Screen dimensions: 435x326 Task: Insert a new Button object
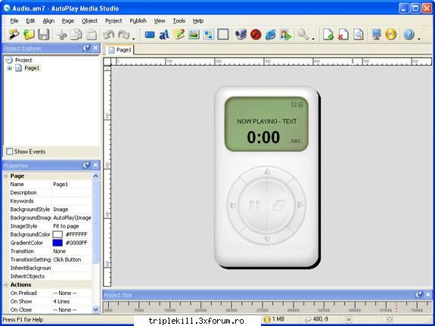coord(150,35)
